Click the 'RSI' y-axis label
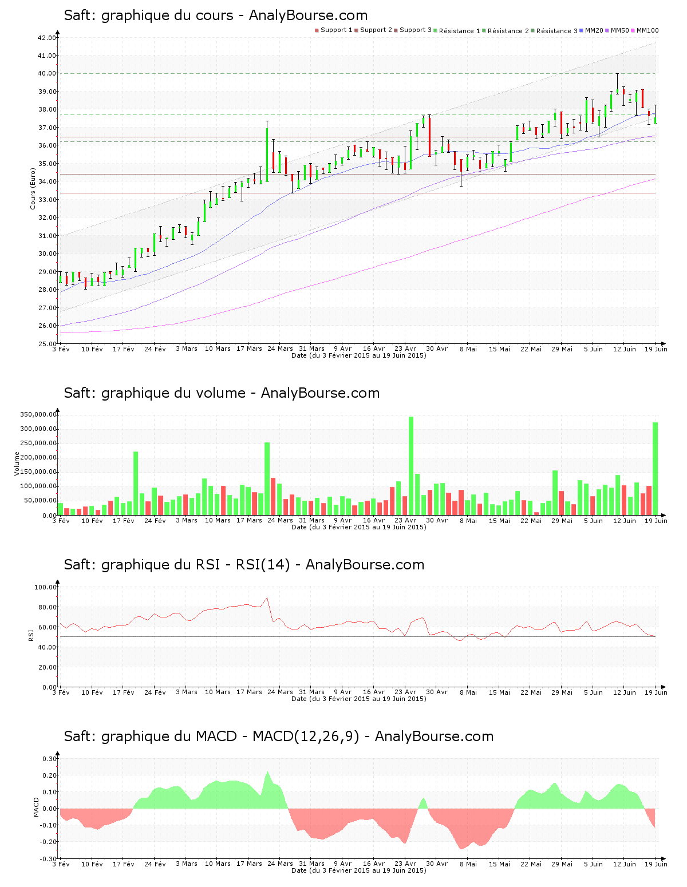Screen dimensions: 687x887 click(31, 635)
